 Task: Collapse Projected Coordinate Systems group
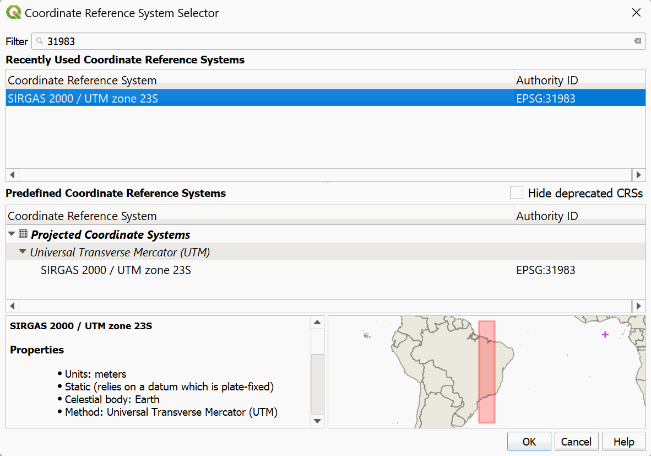click(x=12, y=234)
